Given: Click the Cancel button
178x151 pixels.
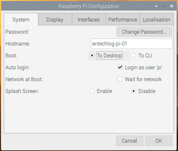Looking at the screenshot, I should pos(129,141).
